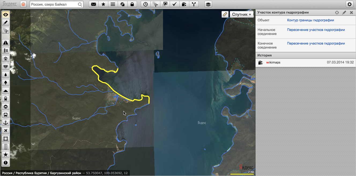
Task: Click the Y-shaped fork toolbar icon
Action: (x=194, y=4)
